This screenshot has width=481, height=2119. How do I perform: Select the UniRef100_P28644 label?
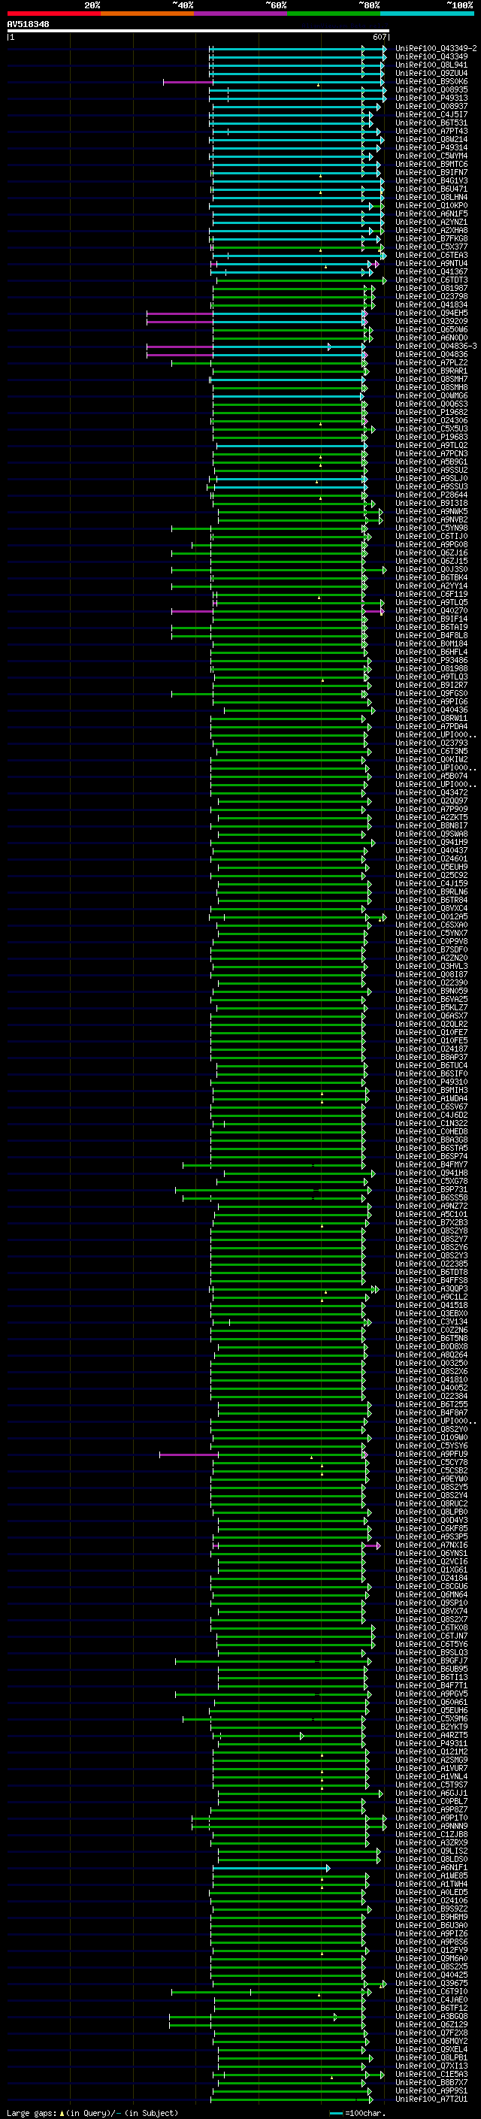tap(431, 495)
